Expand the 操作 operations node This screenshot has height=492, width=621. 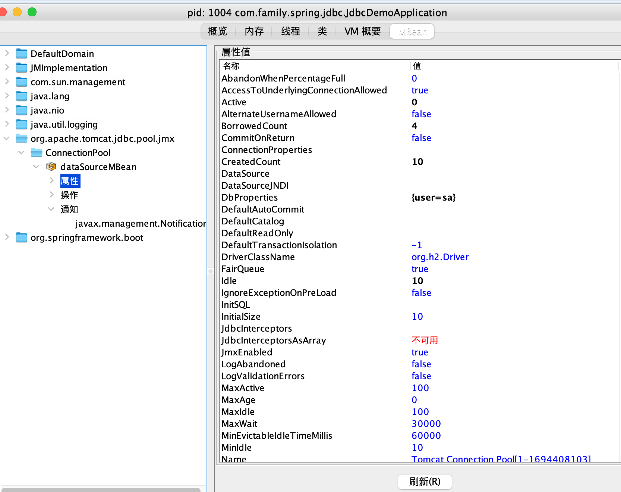coord(52,195)
